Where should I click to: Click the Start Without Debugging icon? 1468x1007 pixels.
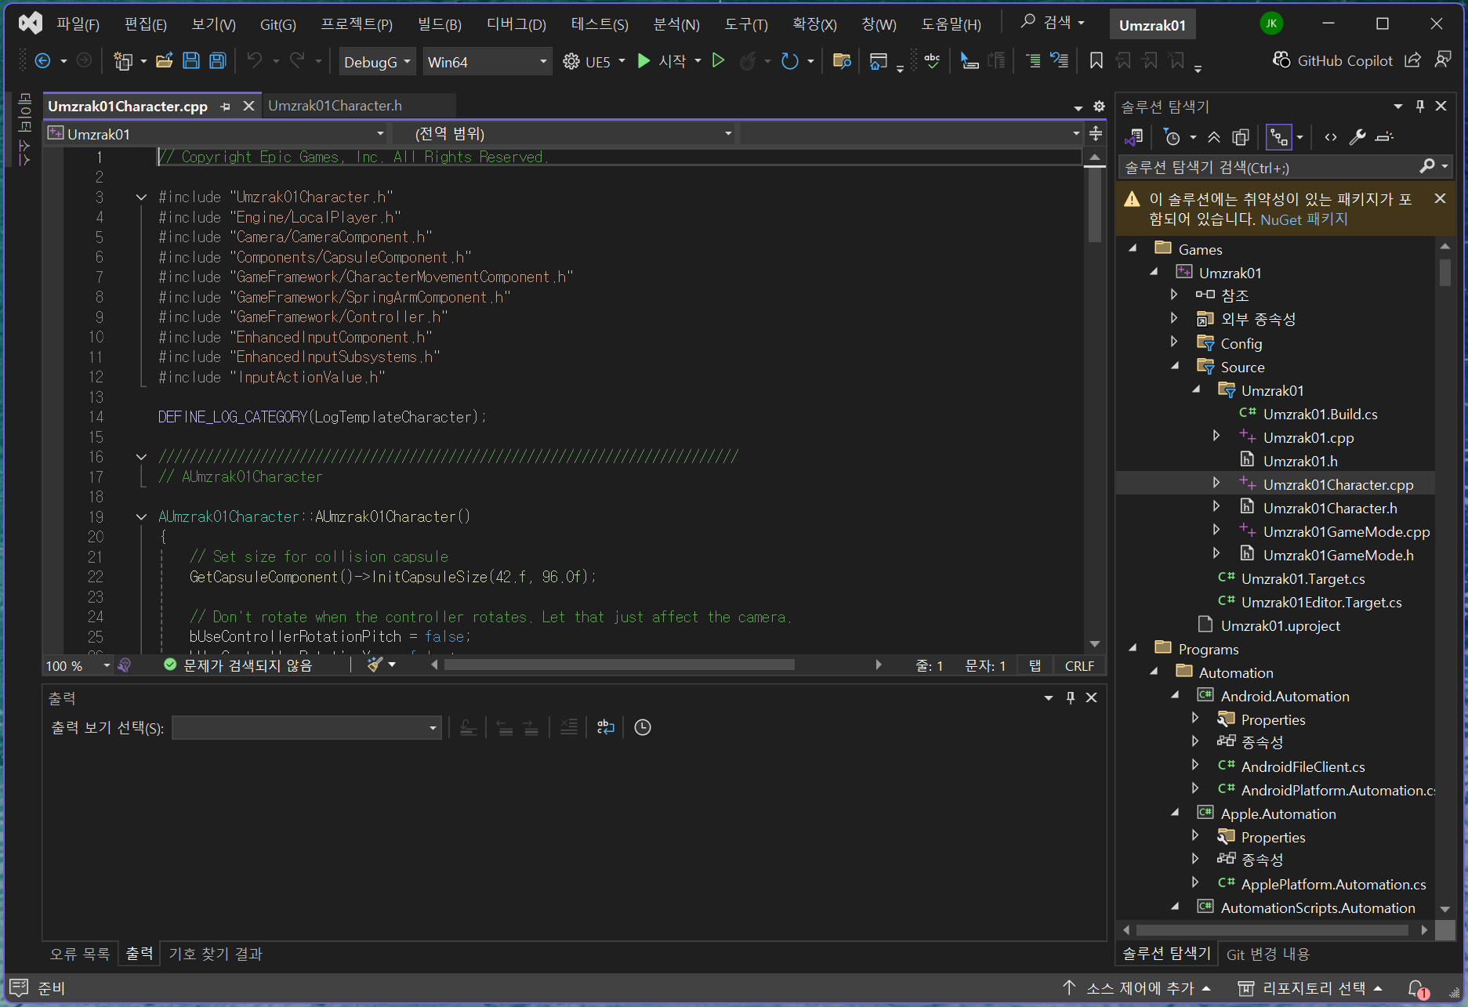click(x=718, y=60)
